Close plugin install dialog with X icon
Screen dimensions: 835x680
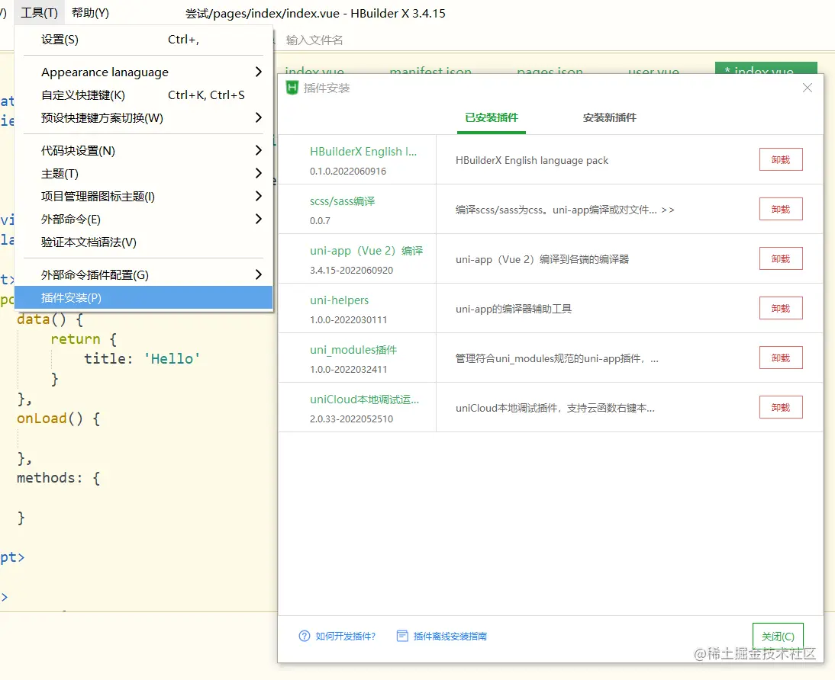coord(808,88)
